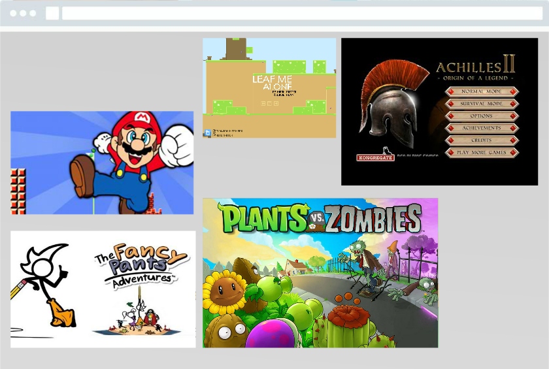Click the Achilles II Spartan helmet image
549x369 pixels.
coord(394,105)
